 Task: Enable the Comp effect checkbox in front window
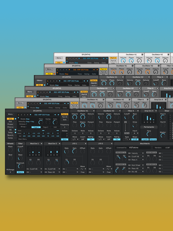[x=15, y=138]
